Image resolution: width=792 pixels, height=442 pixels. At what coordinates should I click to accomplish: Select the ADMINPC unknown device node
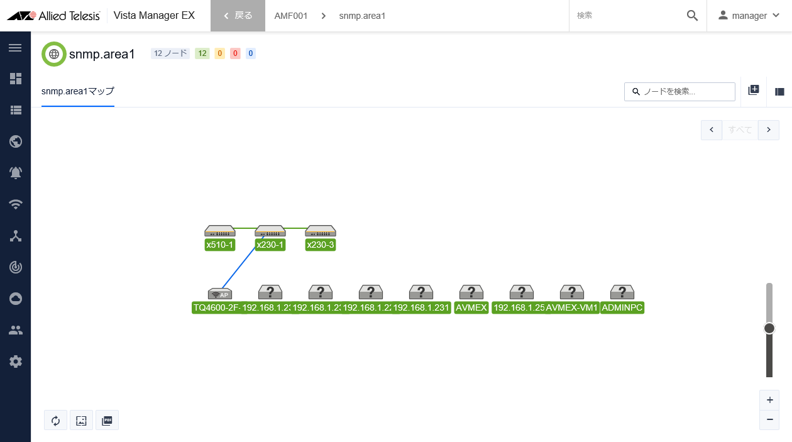pyautogui.click(x=622, y=300)
